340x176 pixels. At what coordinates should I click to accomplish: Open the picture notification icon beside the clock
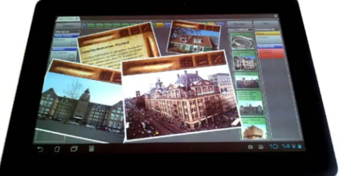point(261,147)
